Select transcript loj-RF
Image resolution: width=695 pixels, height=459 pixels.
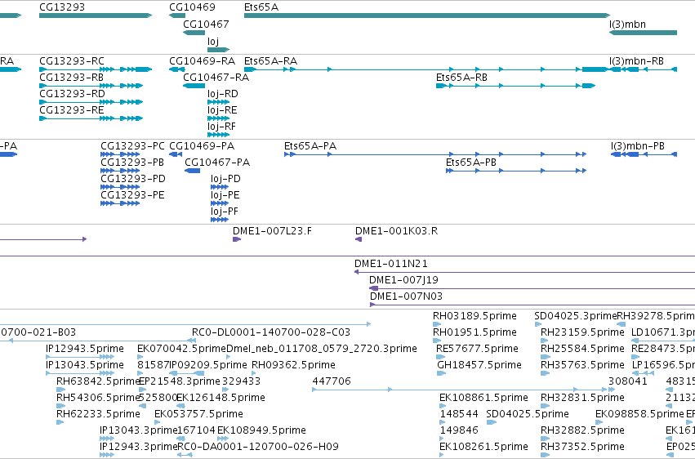[221, 127]
